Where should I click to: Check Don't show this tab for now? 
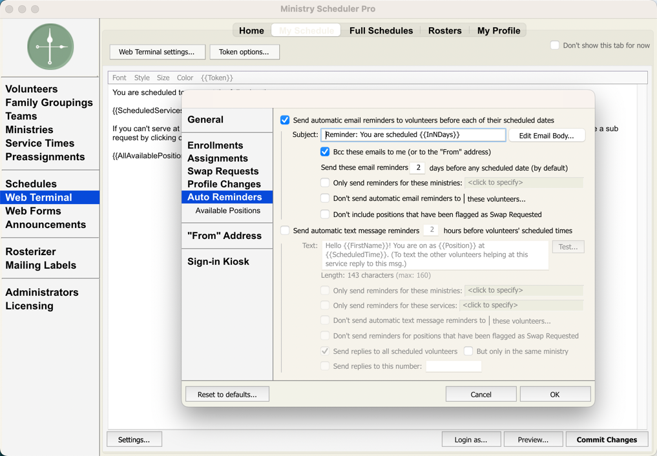[555, 45]
